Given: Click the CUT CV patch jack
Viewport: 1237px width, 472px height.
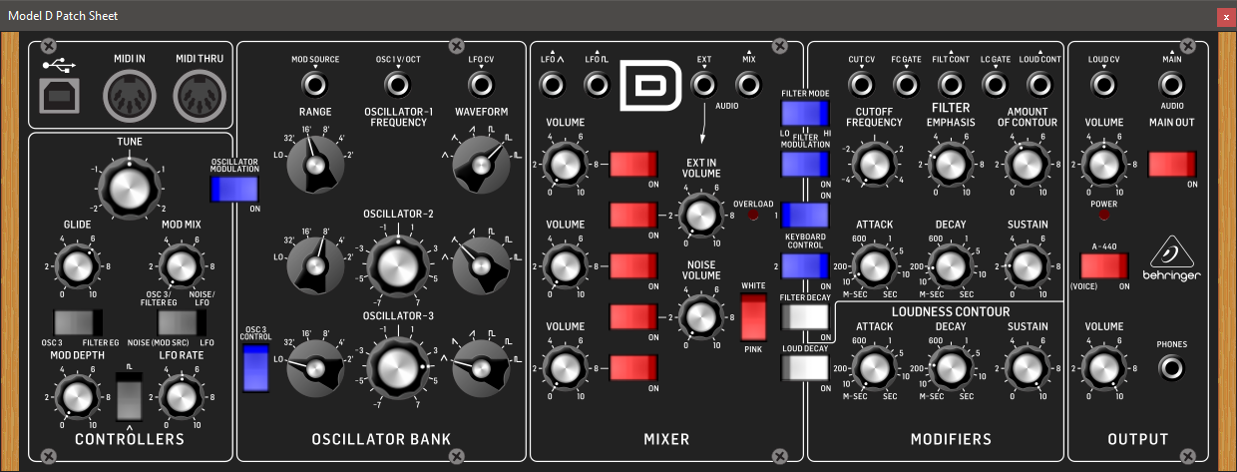Looking at the screenshot, I should (x=861, y=86).
